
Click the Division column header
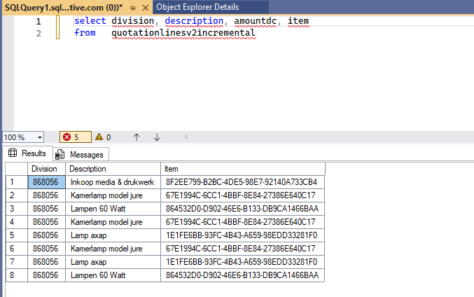pos(46,169)
